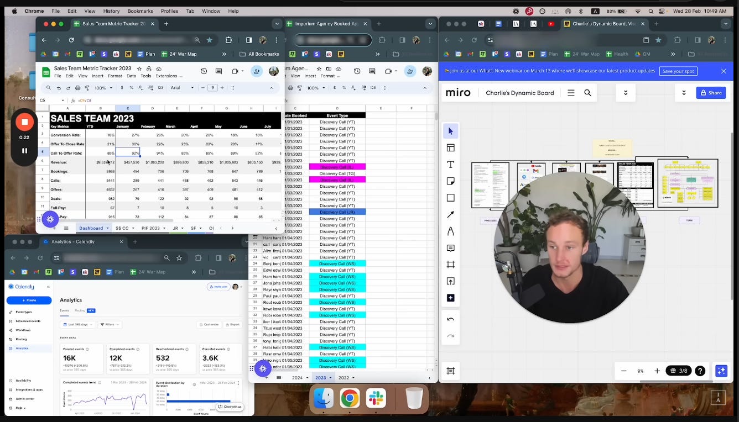This screenshot has width=739, height=422.
Task: Expand 2023 sheet tab dropdown arrow
Action: (331, 378)
